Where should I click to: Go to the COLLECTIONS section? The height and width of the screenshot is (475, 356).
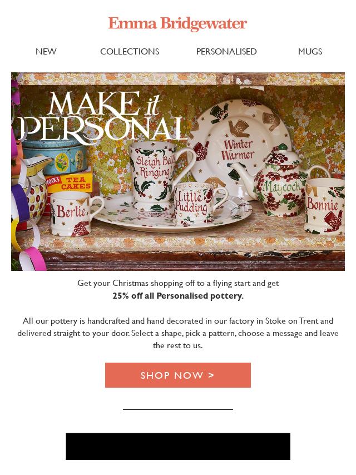(x=130, y=52)
